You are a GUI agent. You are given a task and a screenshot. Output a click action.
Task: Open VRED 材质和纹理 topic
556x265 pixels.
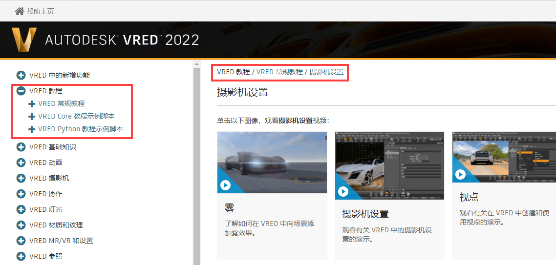pos(56,225)
